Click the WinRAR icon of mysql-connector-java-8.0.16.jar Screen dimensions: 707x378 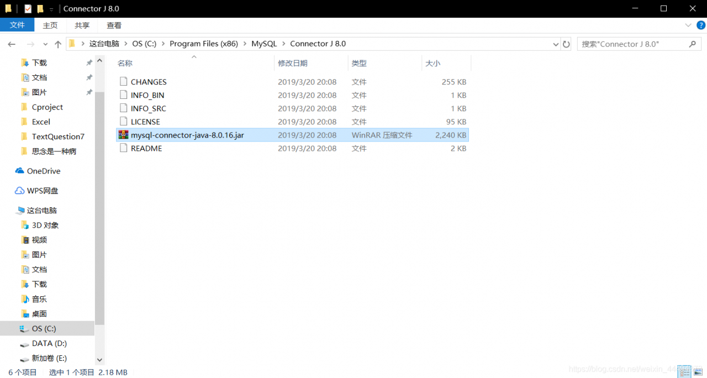point(124,135)
